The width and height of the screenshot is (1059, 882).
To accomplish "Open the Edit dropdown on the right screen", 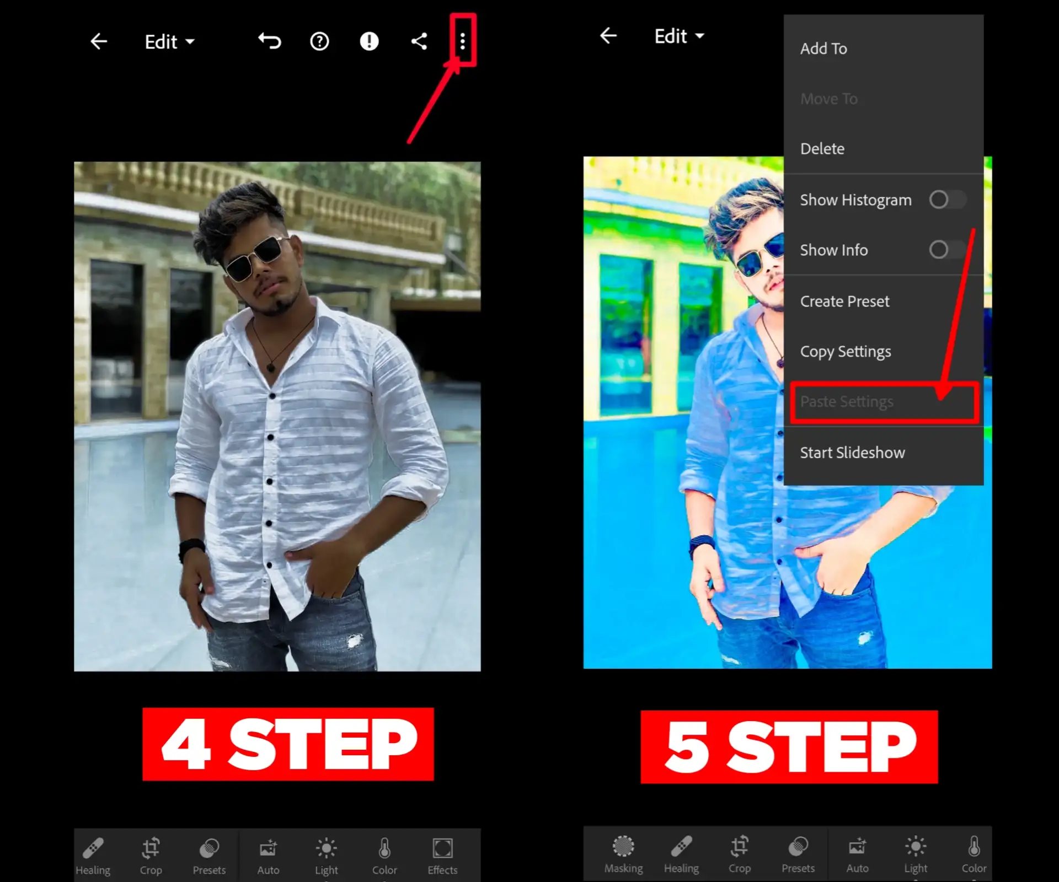I will click(x=679, y=36).
